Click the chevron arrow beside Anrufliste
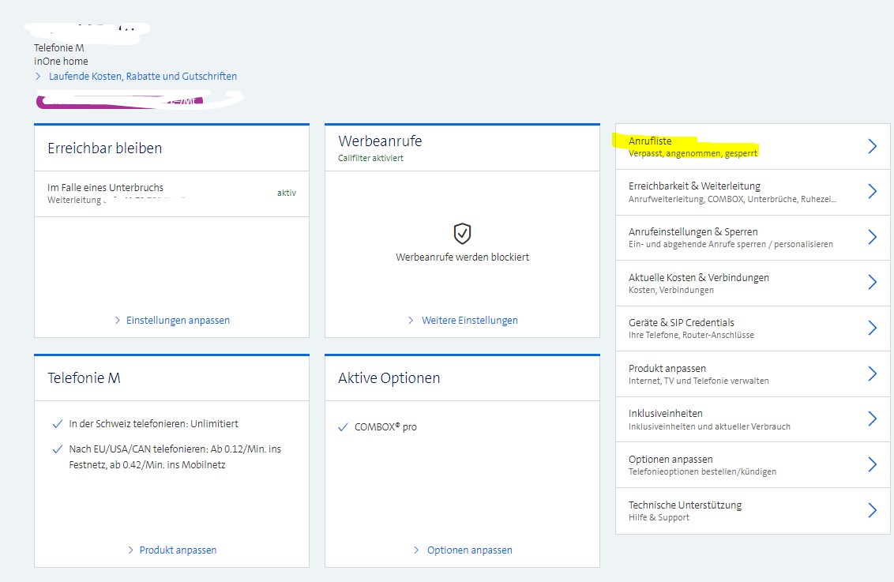 click(872, 146)
